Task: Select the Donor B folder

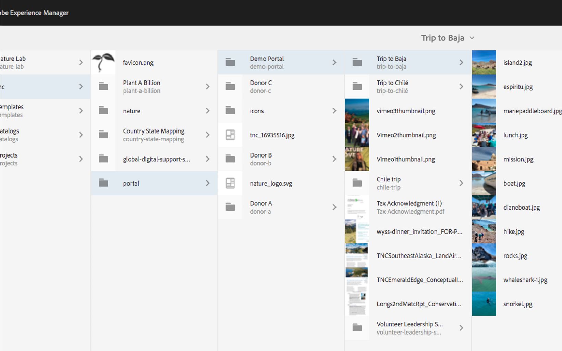Action: point(261,159)
